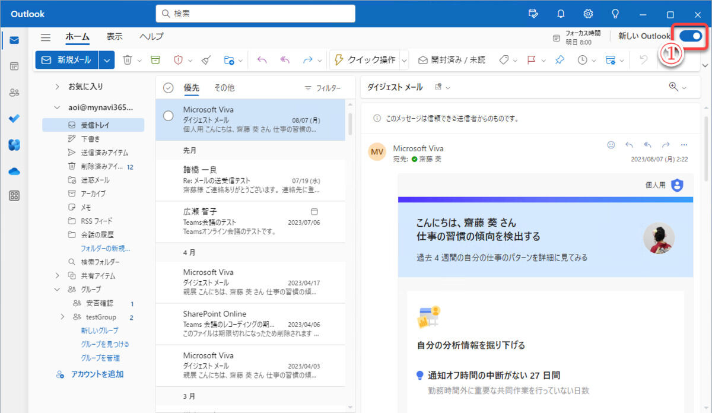712x413 pixels.
Task: Open the 表示 tab
Action: tap(115, 37)
